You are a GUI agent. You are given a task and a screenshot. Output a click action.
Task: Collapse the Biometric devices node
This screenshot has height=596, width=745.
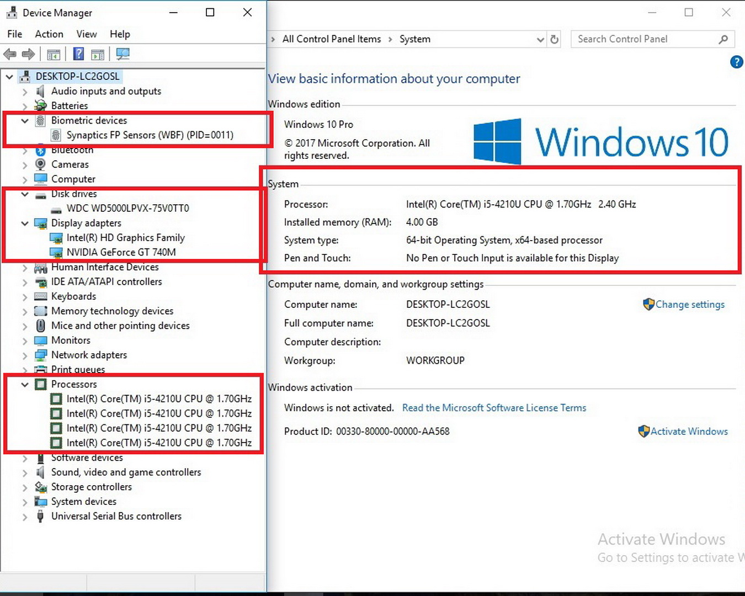pos(25,120)
